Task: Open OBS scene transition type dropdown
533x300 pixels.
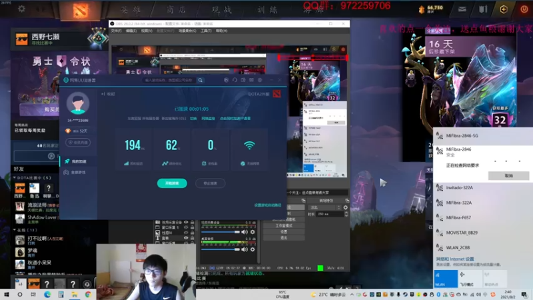Action: [324, 207]
